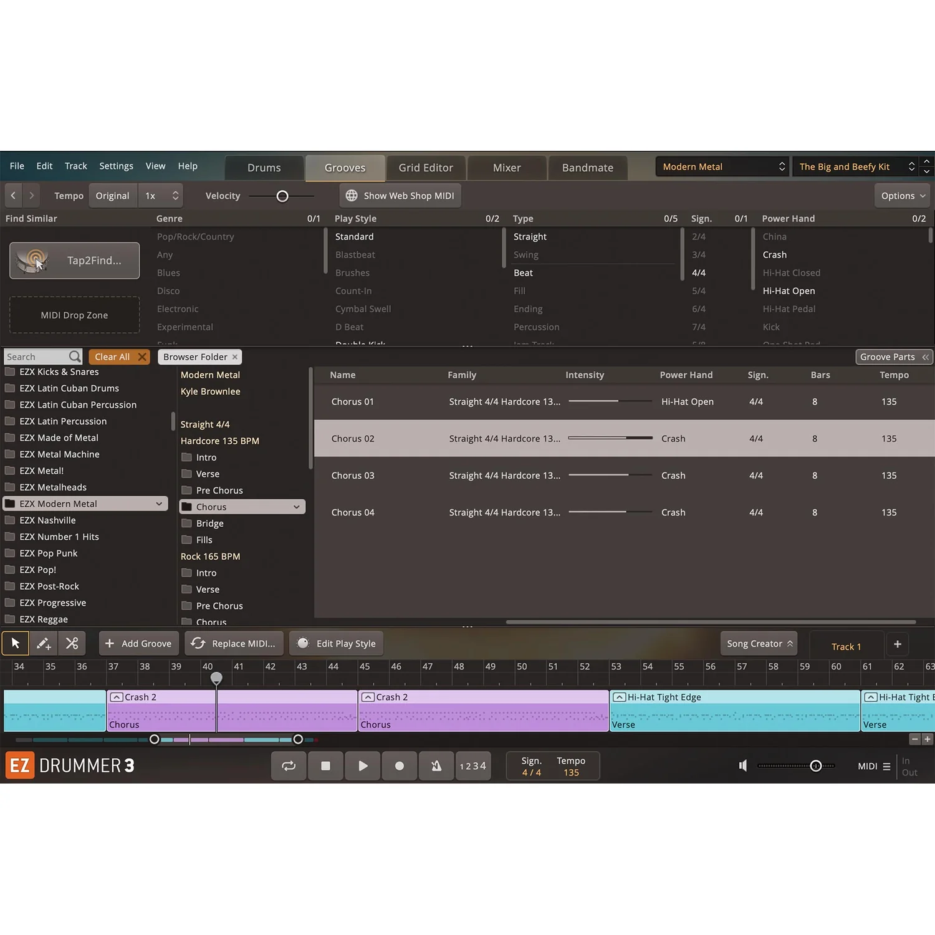
Task: Collapse the Hi-Hat Tight Edge Verse block
Action: coord(619,698)
